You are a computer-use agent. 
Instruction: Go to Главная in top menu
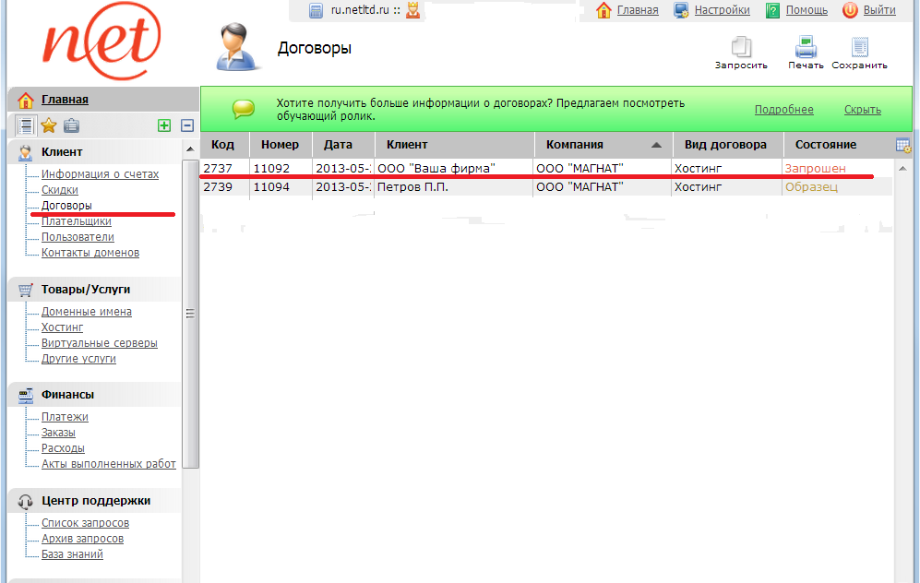pyautogui.click(x=637, y=10)
